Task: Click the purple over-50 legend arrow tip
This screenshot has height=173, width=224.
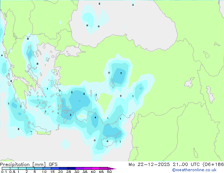Action: (112, 168)
